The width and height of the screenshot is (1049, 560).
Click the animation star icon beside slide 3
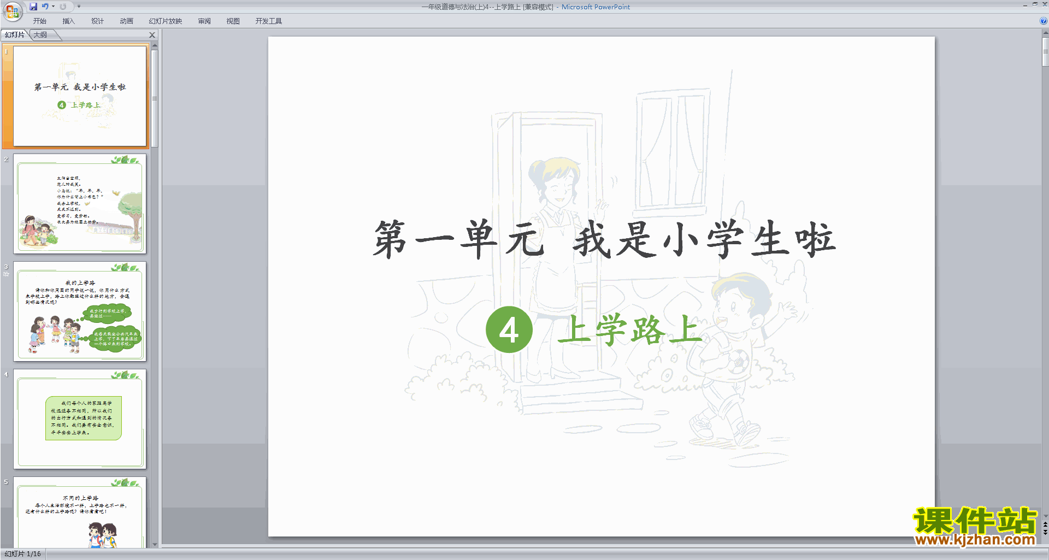click(x=6, y=274)
